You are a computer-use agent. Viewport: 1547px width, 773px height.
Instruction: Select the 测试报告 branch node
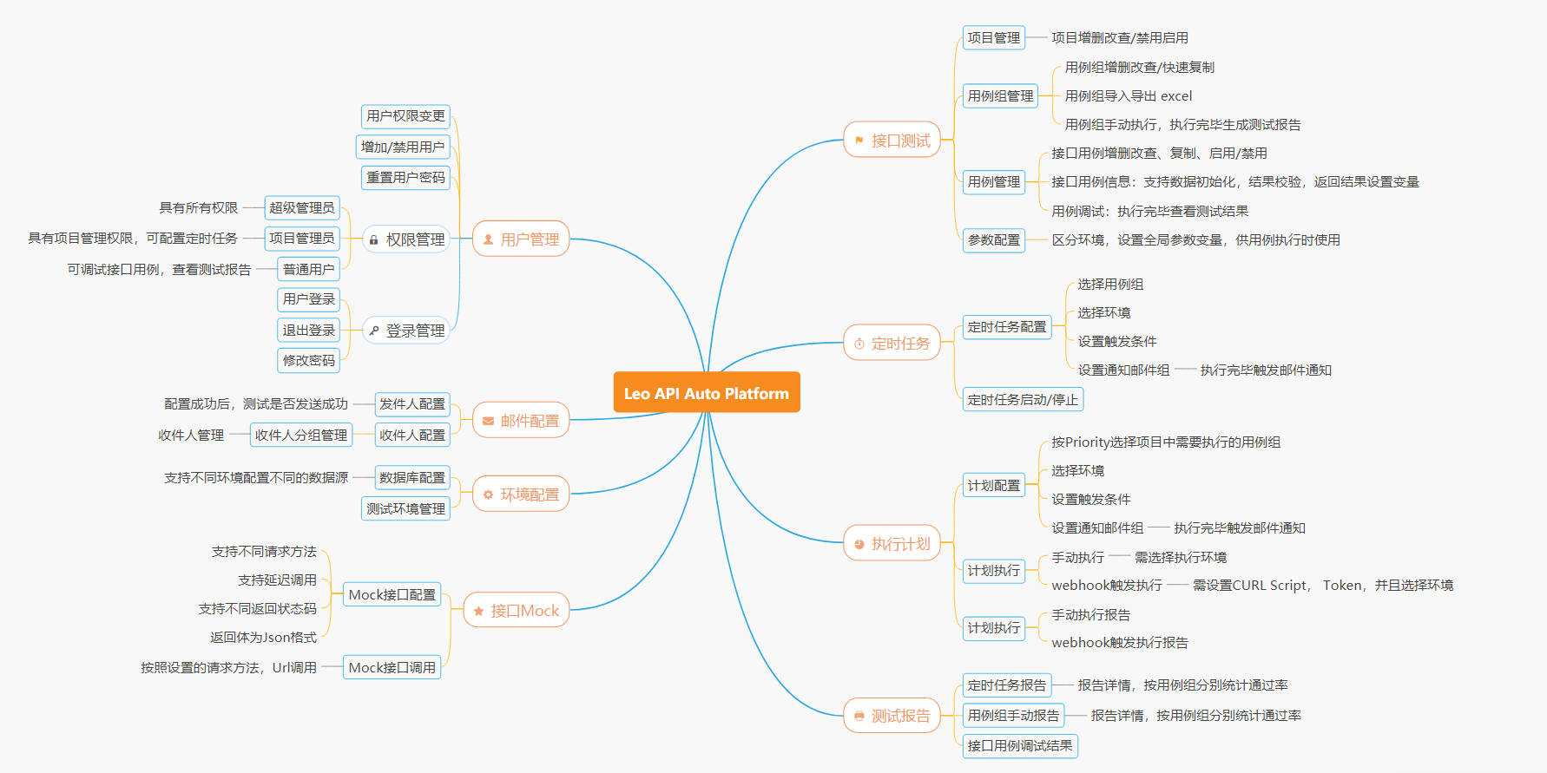(892, 716)
